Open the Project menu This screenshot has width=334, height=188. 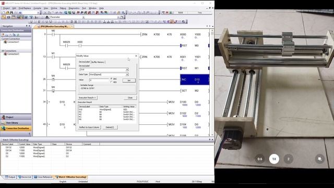(6, 8)
